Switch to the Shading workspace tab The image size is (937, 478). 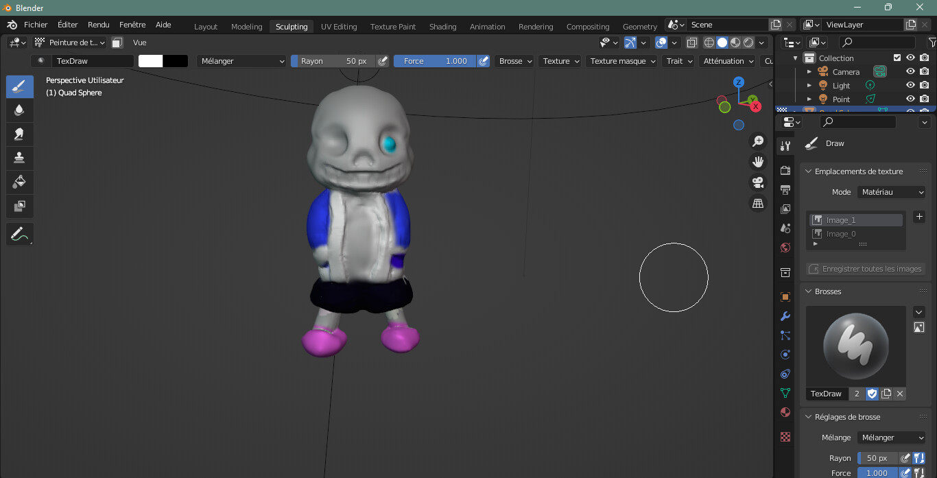[x=442, y=27]
